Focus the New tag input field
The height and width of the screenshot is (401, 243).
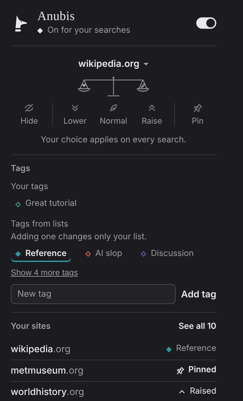pos(93,294)
